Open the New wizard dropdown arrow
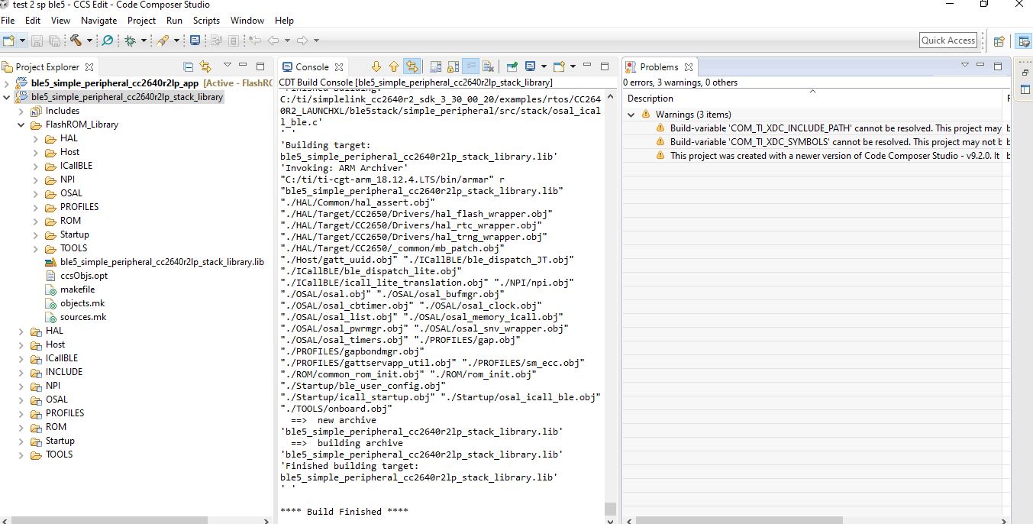 22,40
